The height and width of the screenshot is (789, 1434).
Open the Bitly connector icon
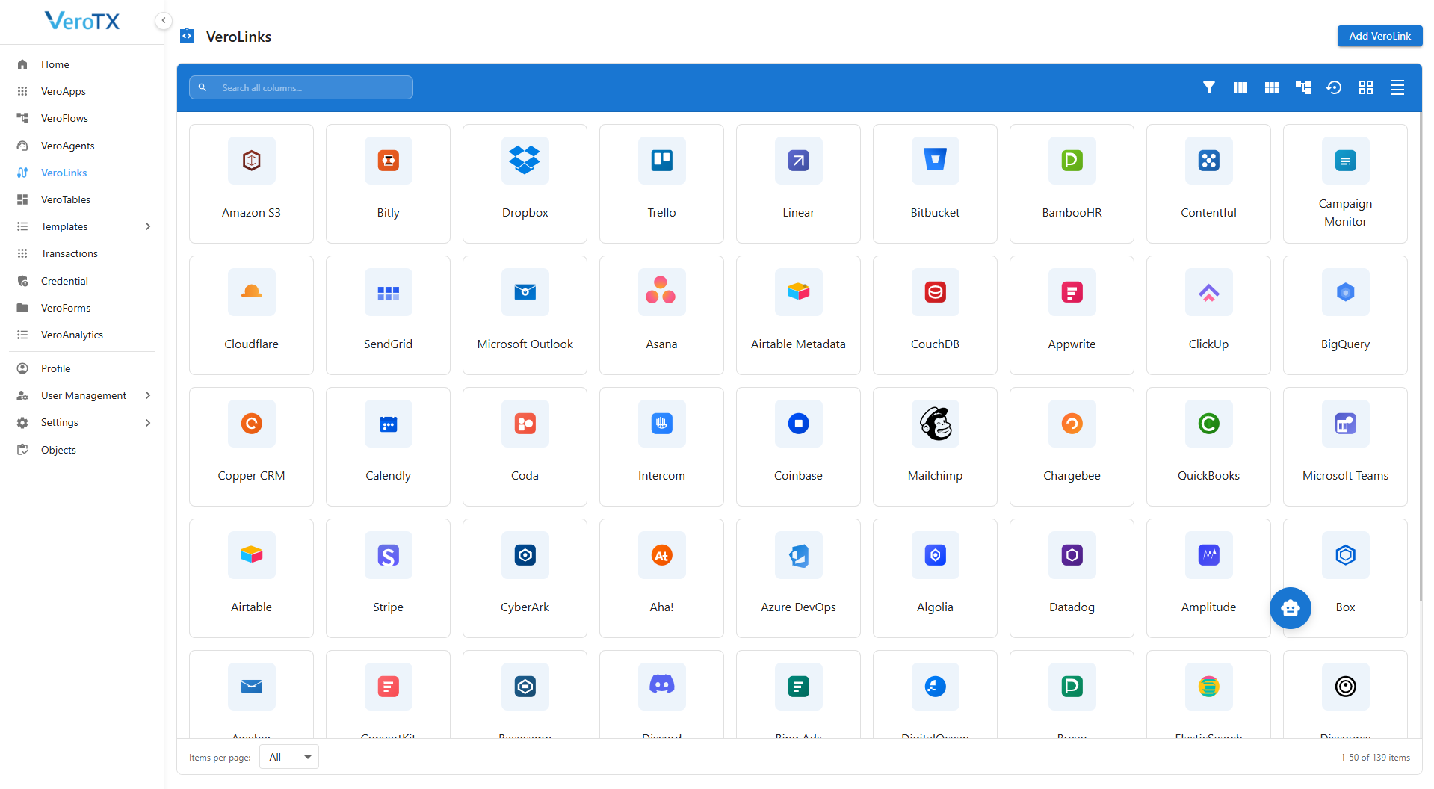click(x=388, y=161)
